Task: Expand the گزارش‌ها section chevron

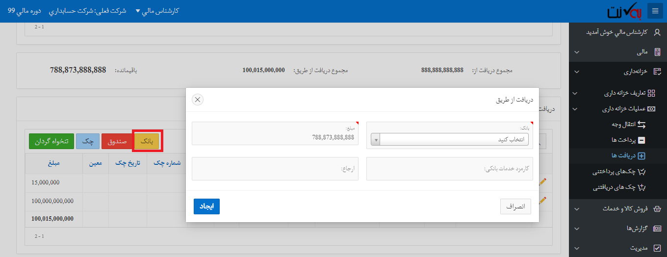Action: pos(577,229)
